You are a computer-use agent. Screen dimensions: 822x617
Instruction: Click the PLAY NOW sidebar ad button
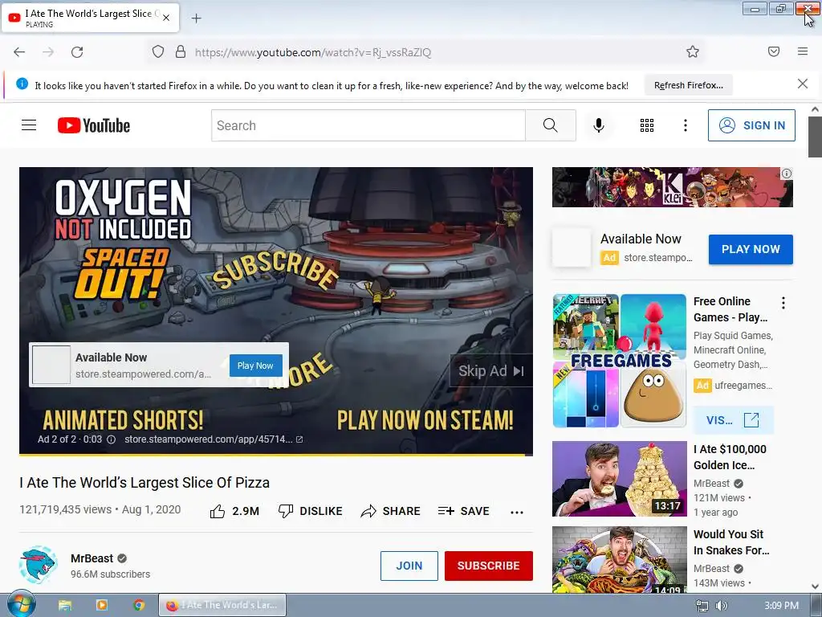pyautogui.click(x=751, y=249)
